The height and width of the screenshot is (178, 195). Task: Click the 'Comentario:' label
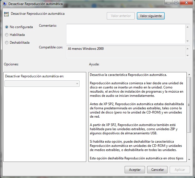pyautogui.click(x=48, y=26)
